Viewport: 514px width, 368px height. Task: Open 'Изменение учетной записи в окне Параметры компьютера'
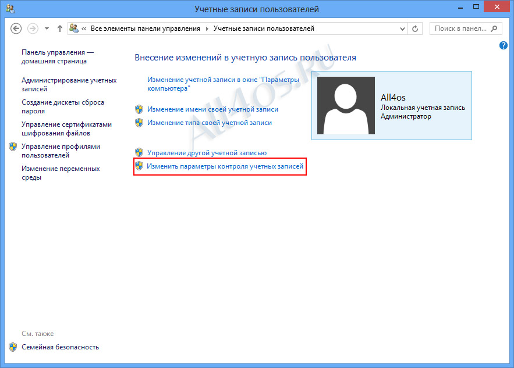pos(223,84)
